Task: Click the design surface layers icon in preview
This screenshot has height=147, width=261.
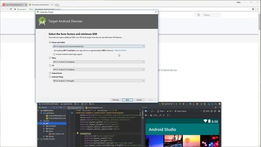Action: [146, 111]
